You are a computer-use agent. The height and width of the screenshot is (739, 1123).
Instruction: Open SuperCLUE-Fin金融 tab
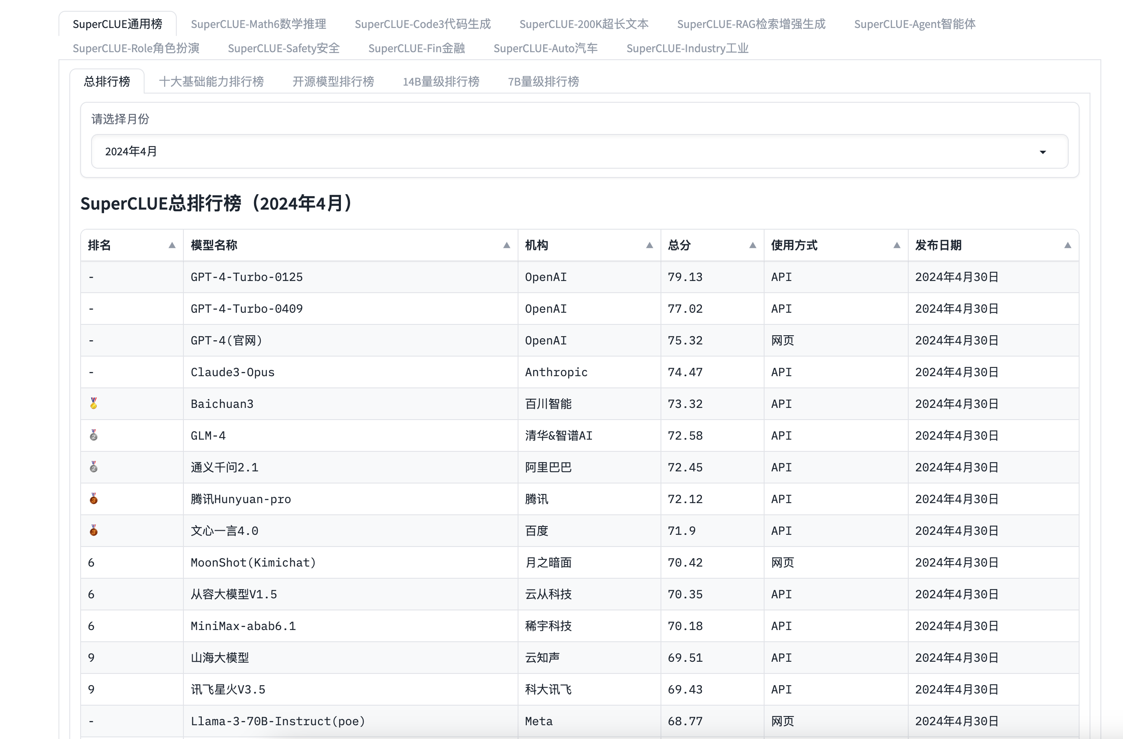[x=417, y=48]
